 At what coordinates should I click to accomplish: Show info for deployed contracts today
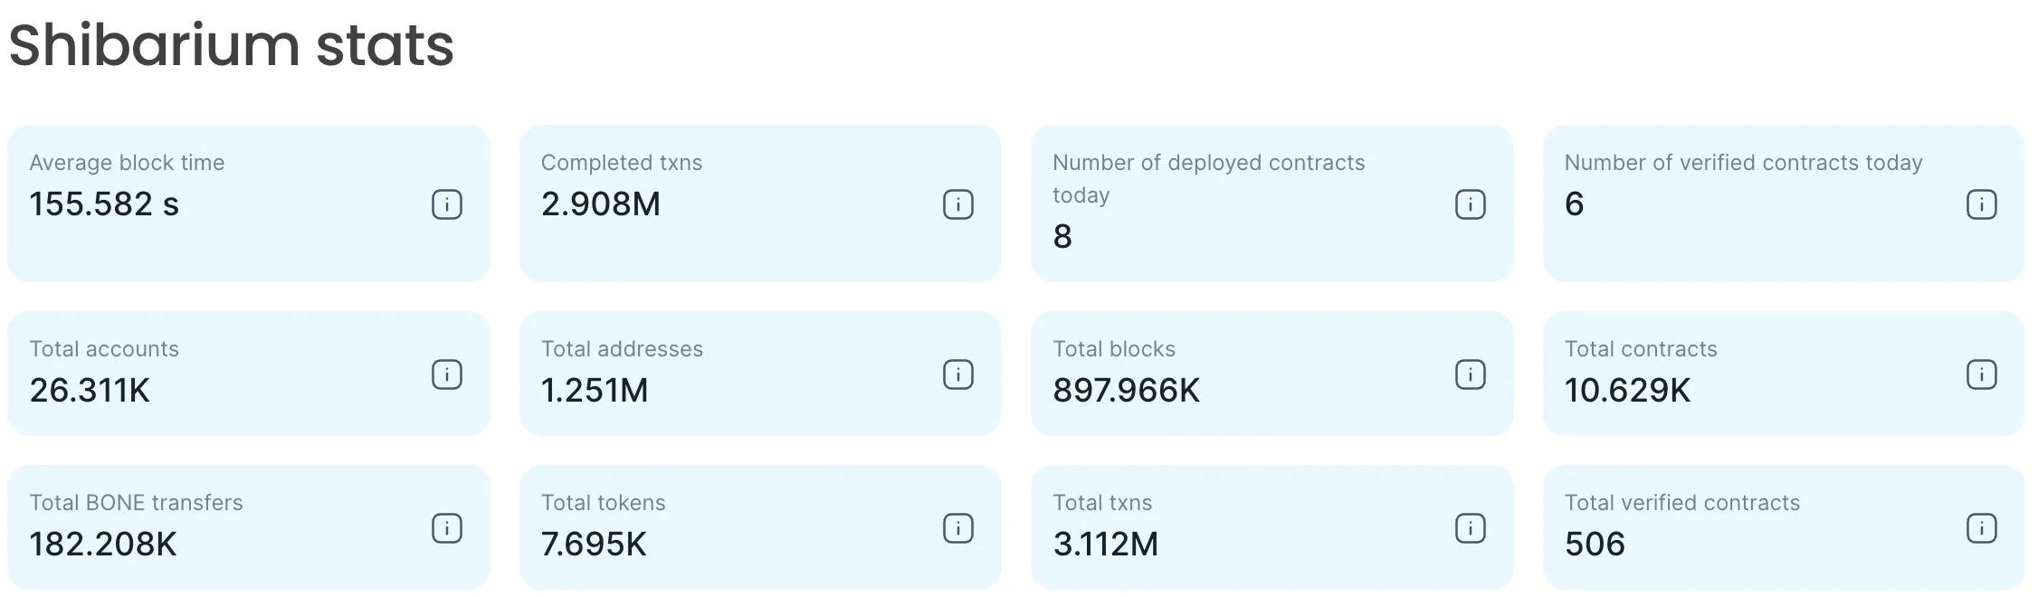coord(1470,204)
